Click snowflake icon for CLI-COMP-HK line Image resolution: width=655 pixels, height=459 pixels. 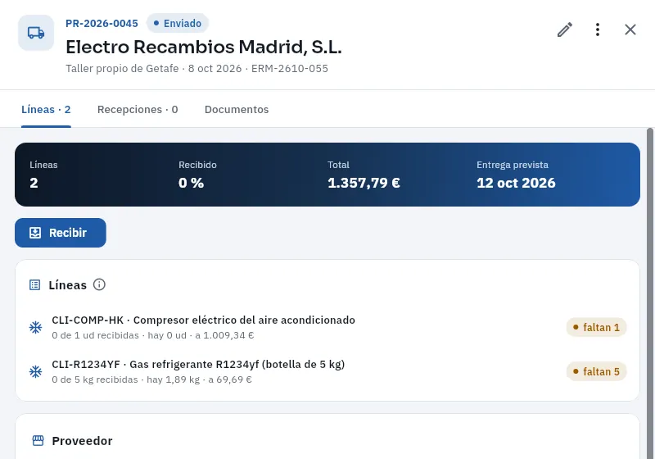[35, 327]
